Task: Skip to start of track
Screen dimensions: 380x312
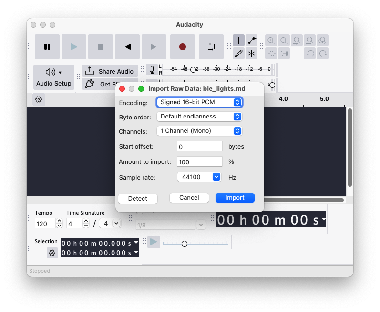Action: pyautogui.click(x=127, y=47)
